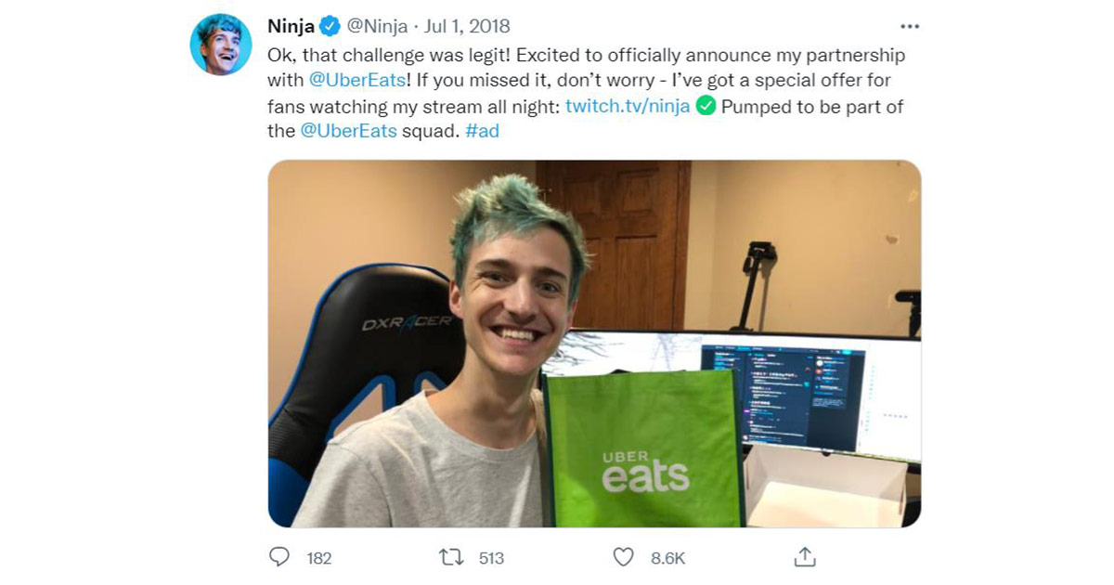
Task: Retweet using the retweet arrows icon
Action: pos(452,557)
